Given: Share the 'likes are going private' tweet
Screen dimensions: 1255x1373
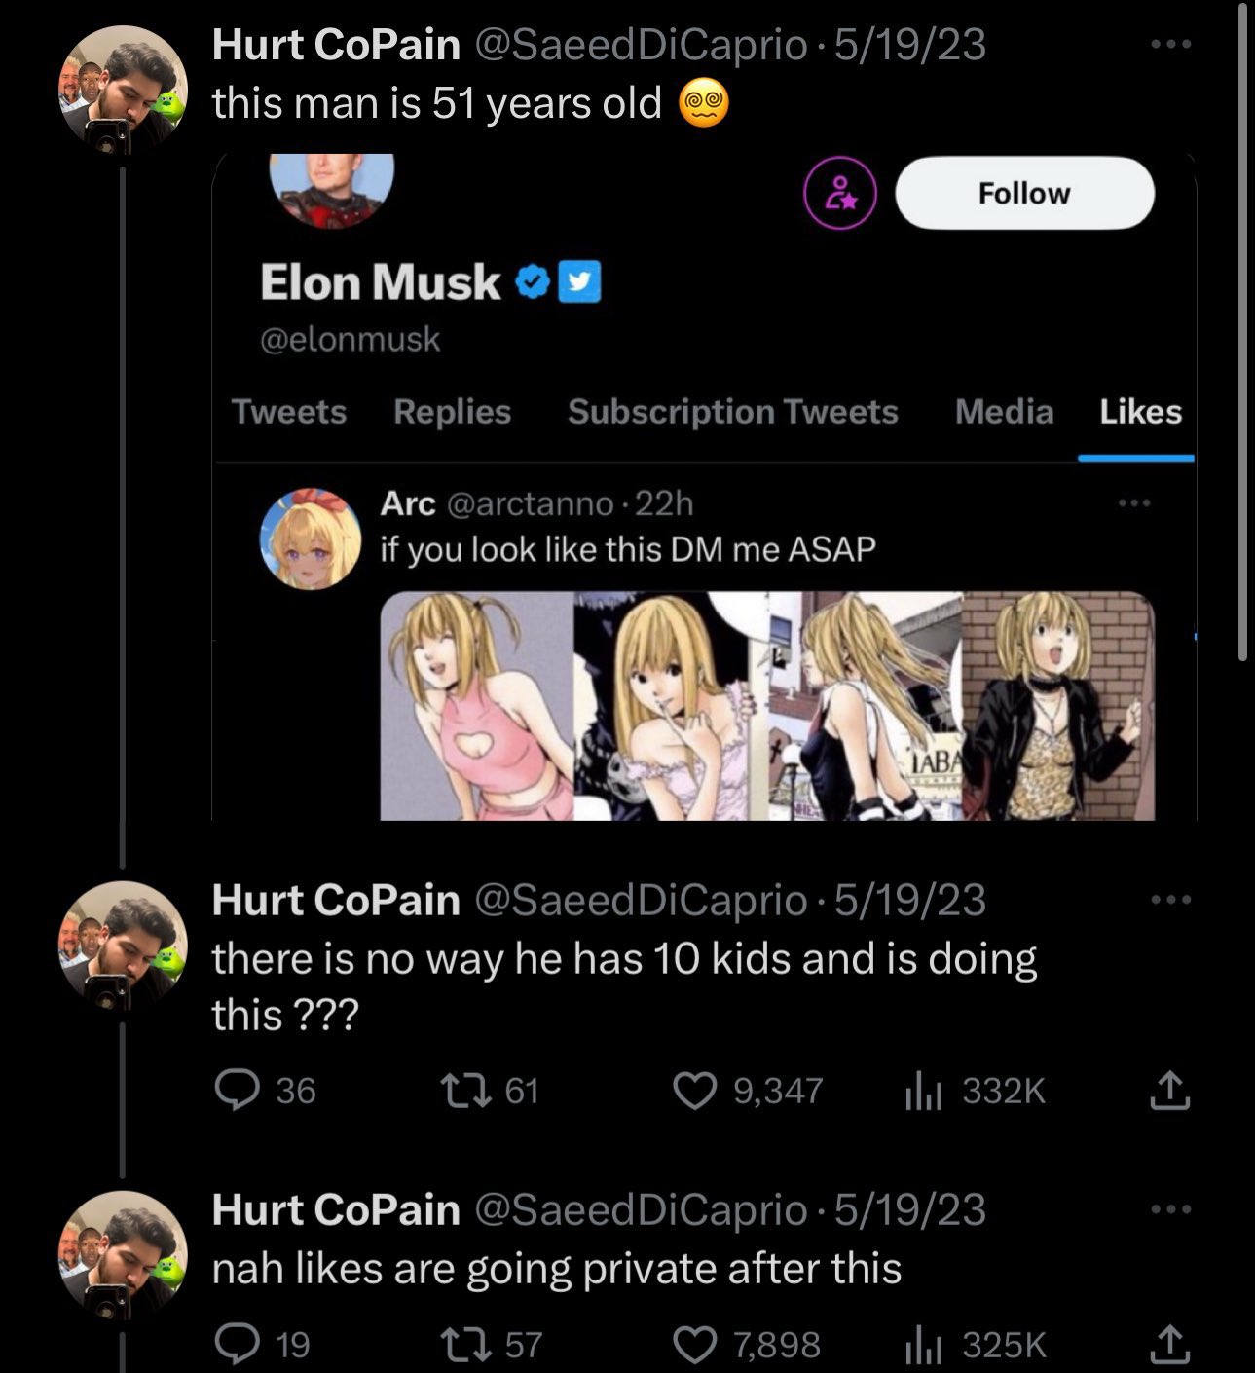Looking at the screenshot, I should (1169, 1345).
